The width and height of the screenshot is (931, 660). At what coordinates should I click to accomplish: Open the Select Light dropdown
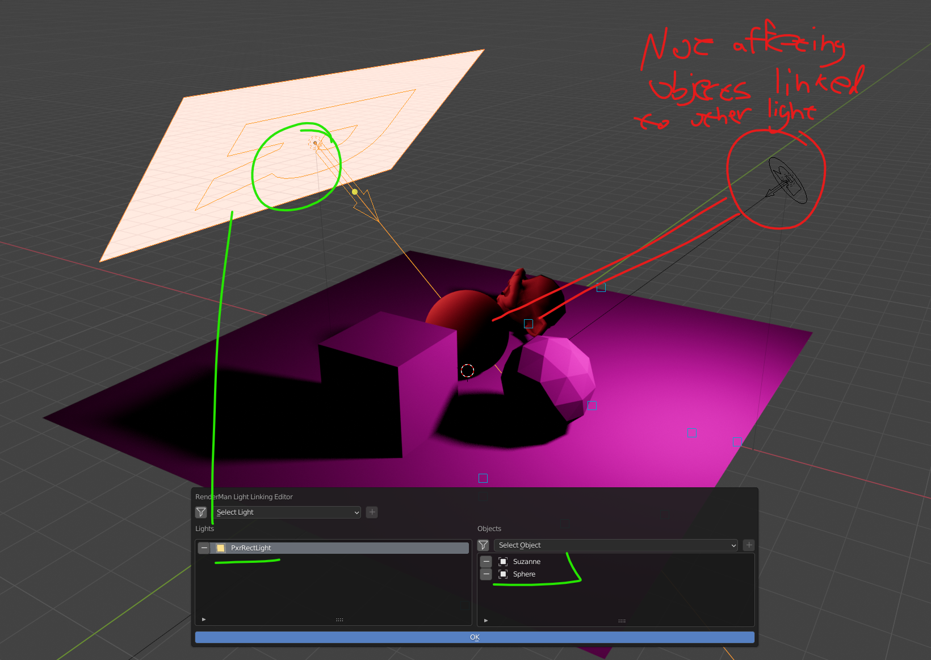(286, 512)
